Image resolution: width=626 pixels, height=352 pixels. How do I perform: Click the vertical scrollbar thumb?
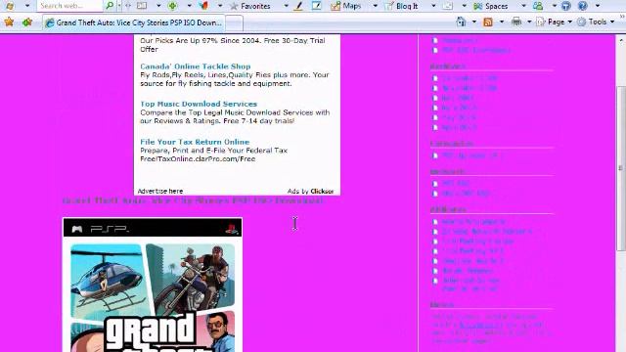pyautogui.click(x=621, y=167)
